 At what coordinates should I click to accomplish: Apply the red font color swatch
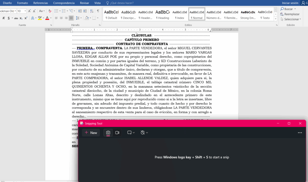click(x=47, y=18)
